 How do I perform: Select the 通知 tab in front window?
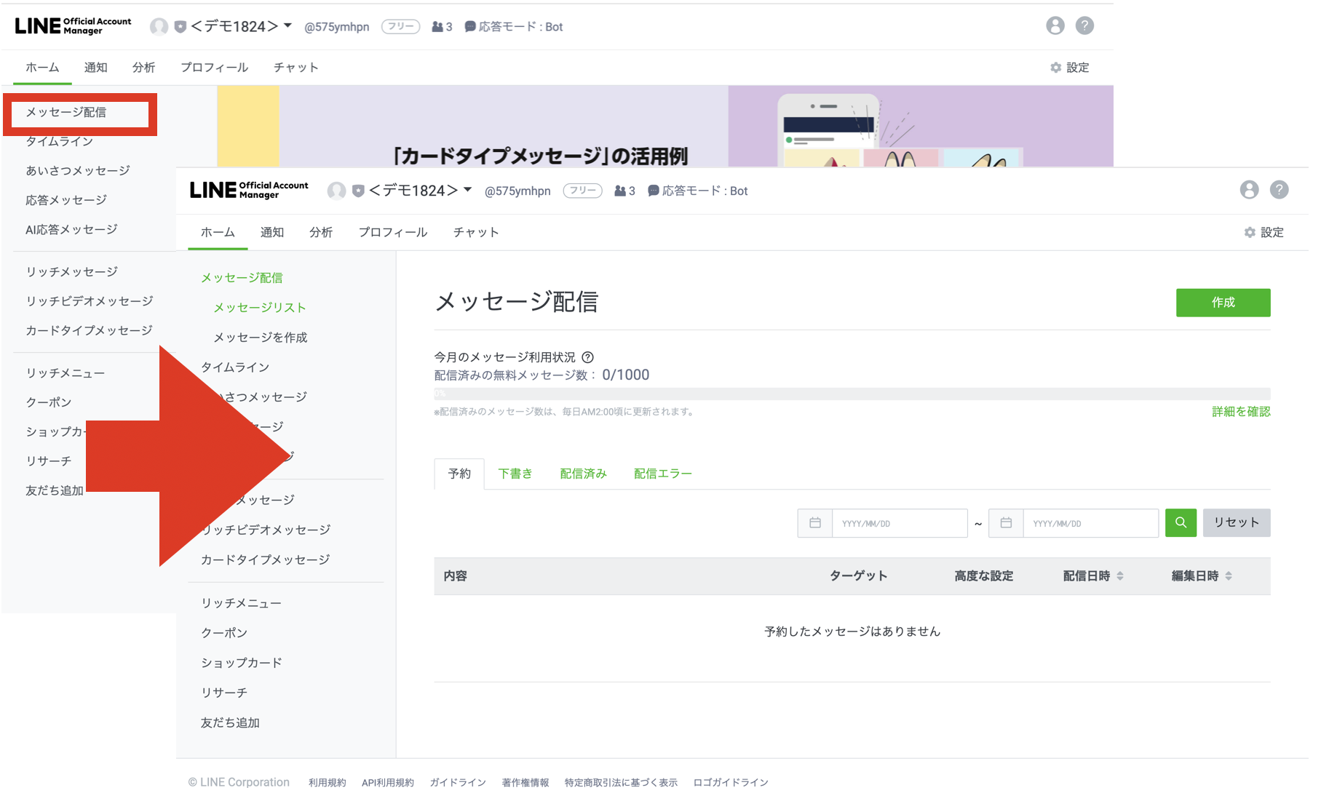[272, 232]
